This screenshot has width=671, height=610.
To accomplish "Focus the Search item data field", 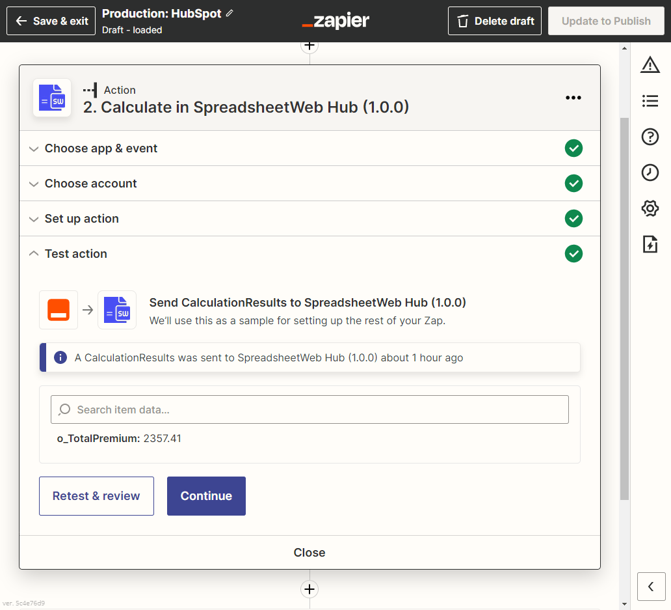I will coord(309,409).
